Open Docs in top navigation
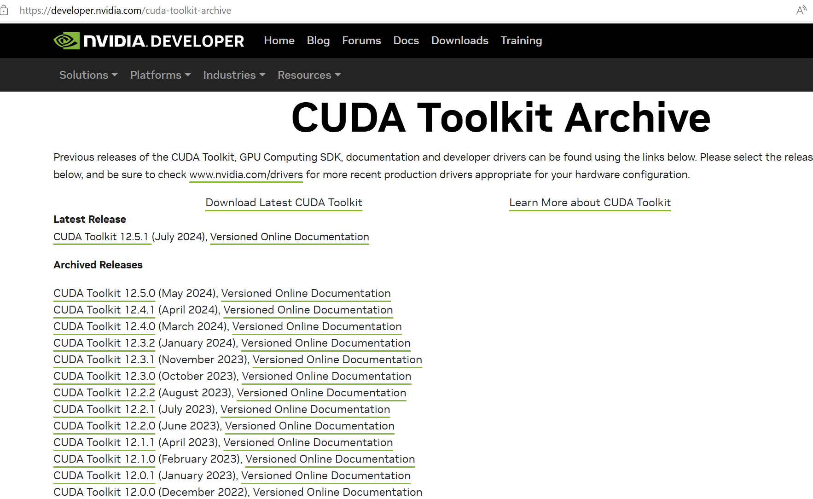Viewport: 813px width, 499px height. tap(406, 41)
